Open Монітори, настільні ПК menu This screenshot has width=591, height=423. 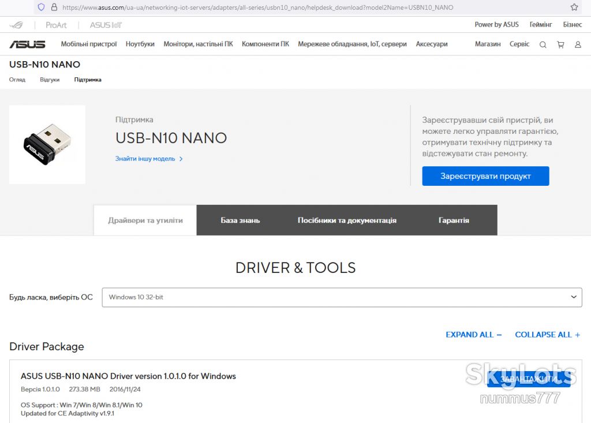[199, 44]
